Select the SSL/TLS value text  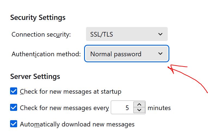pos(102,35)
